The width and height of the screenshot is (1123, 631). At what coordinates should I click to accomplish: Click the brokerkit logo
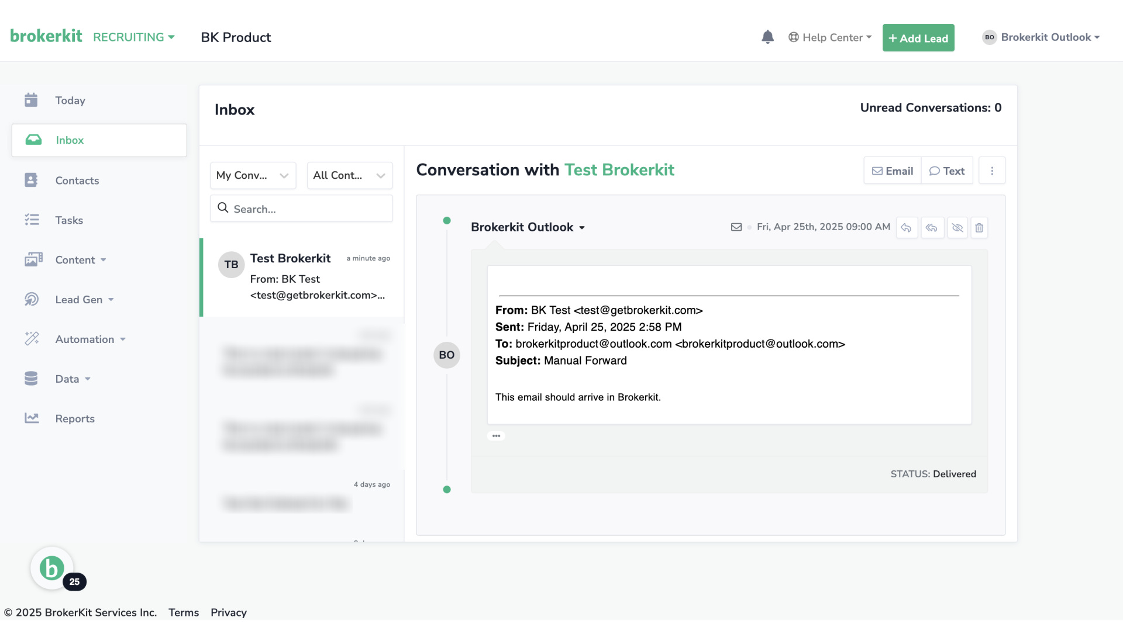click(46, 36)
